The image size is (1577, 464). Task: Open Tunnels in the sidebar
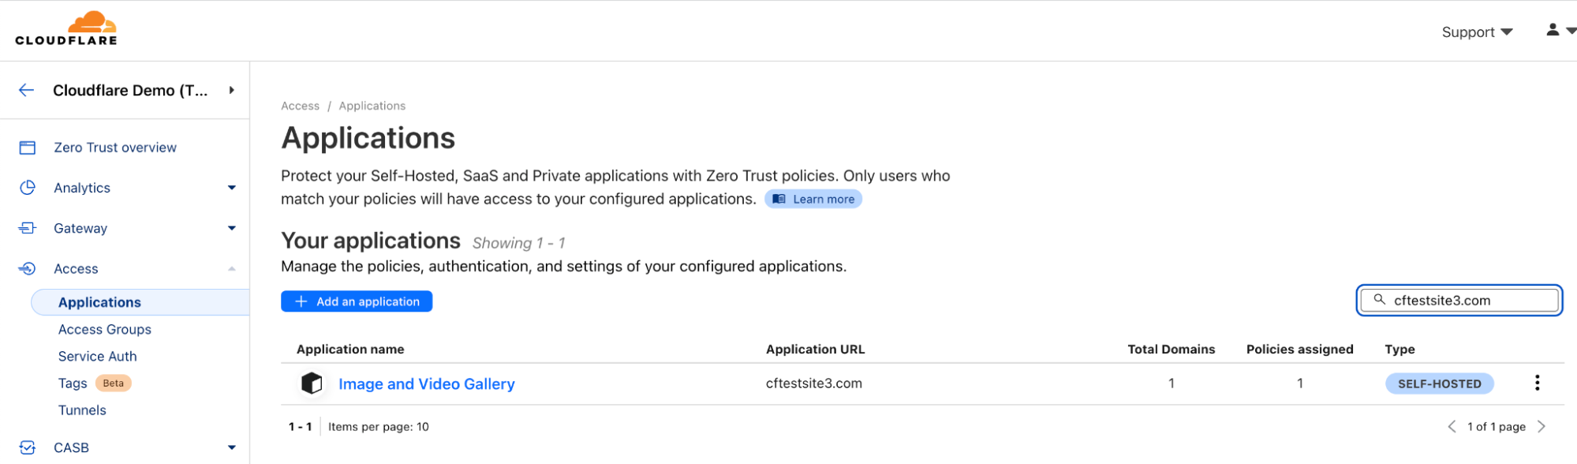pyautogui.click(x=82, y=410)
